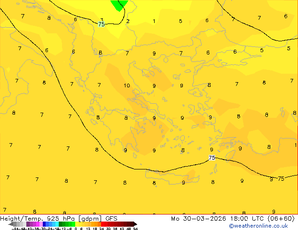
Task: Click the 'Height/Temp.' title text
Action: point(22,219)
